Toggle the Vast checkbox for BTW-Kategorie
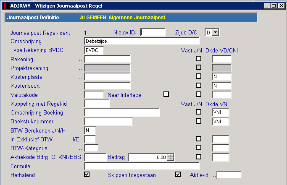The height and width of the screenshot is (185, 287). point(198,148)
